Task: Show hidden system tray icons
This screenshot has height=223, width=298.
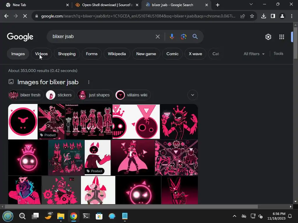Action: point(235,216)
